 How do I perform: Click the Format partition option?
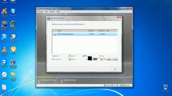(x=86, y=56)
